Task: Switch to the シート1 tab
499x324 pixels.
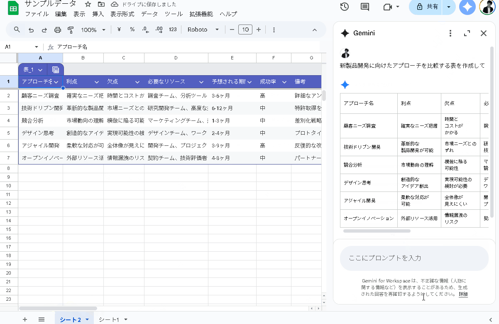Action: pyautogui.click(x=110, y=319)
